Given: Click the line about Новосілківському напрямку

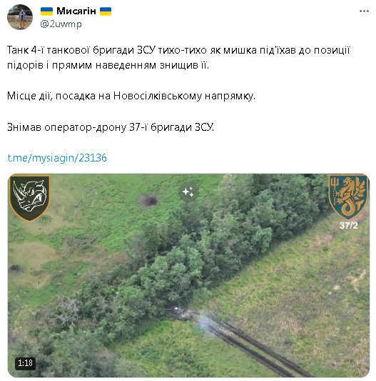Looking at the screenshot, I should click(x=131, y=96).
